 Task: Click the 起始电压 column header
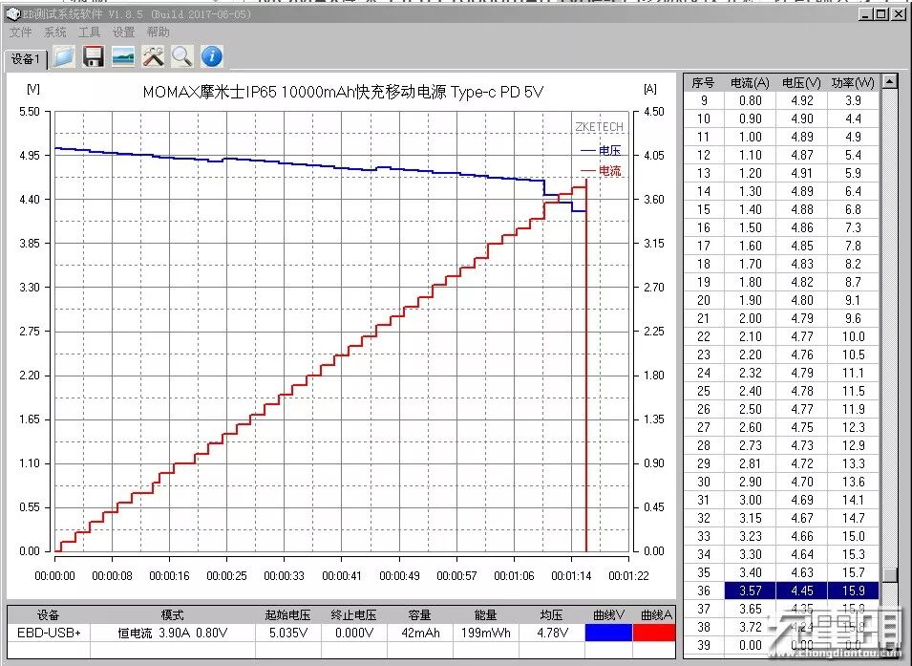[287, 614]
